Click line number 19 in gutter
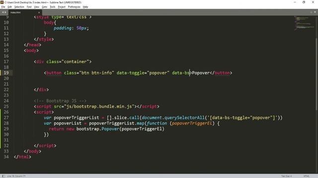This screenshot has width=318, height=178. coord(6,73)
